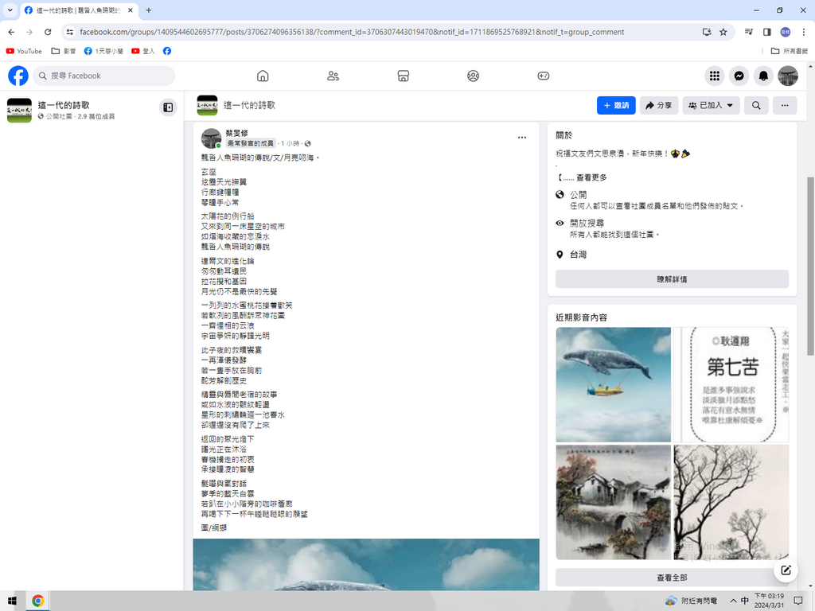
Task: Bookmark this page with star icon
Action: click(723, 32)
